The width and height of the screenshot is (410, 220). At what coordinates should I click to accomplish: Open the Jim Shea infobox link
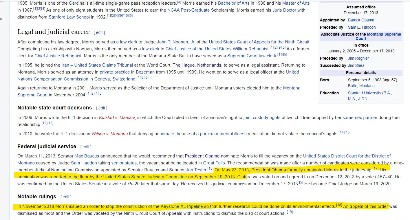pyautogui.click(x=356, y=65)
